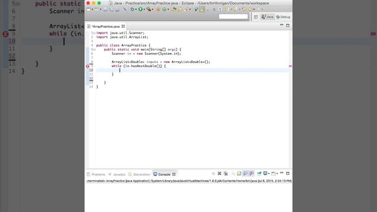Maximize the editor area
This screenshot has width=377, height=212.
click(x=288, y=25)
